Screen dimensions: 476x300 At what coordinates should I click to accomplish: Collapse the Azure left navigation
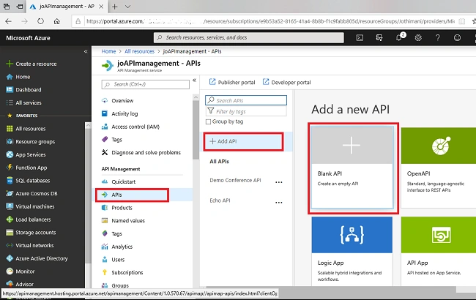coord(86,51)
